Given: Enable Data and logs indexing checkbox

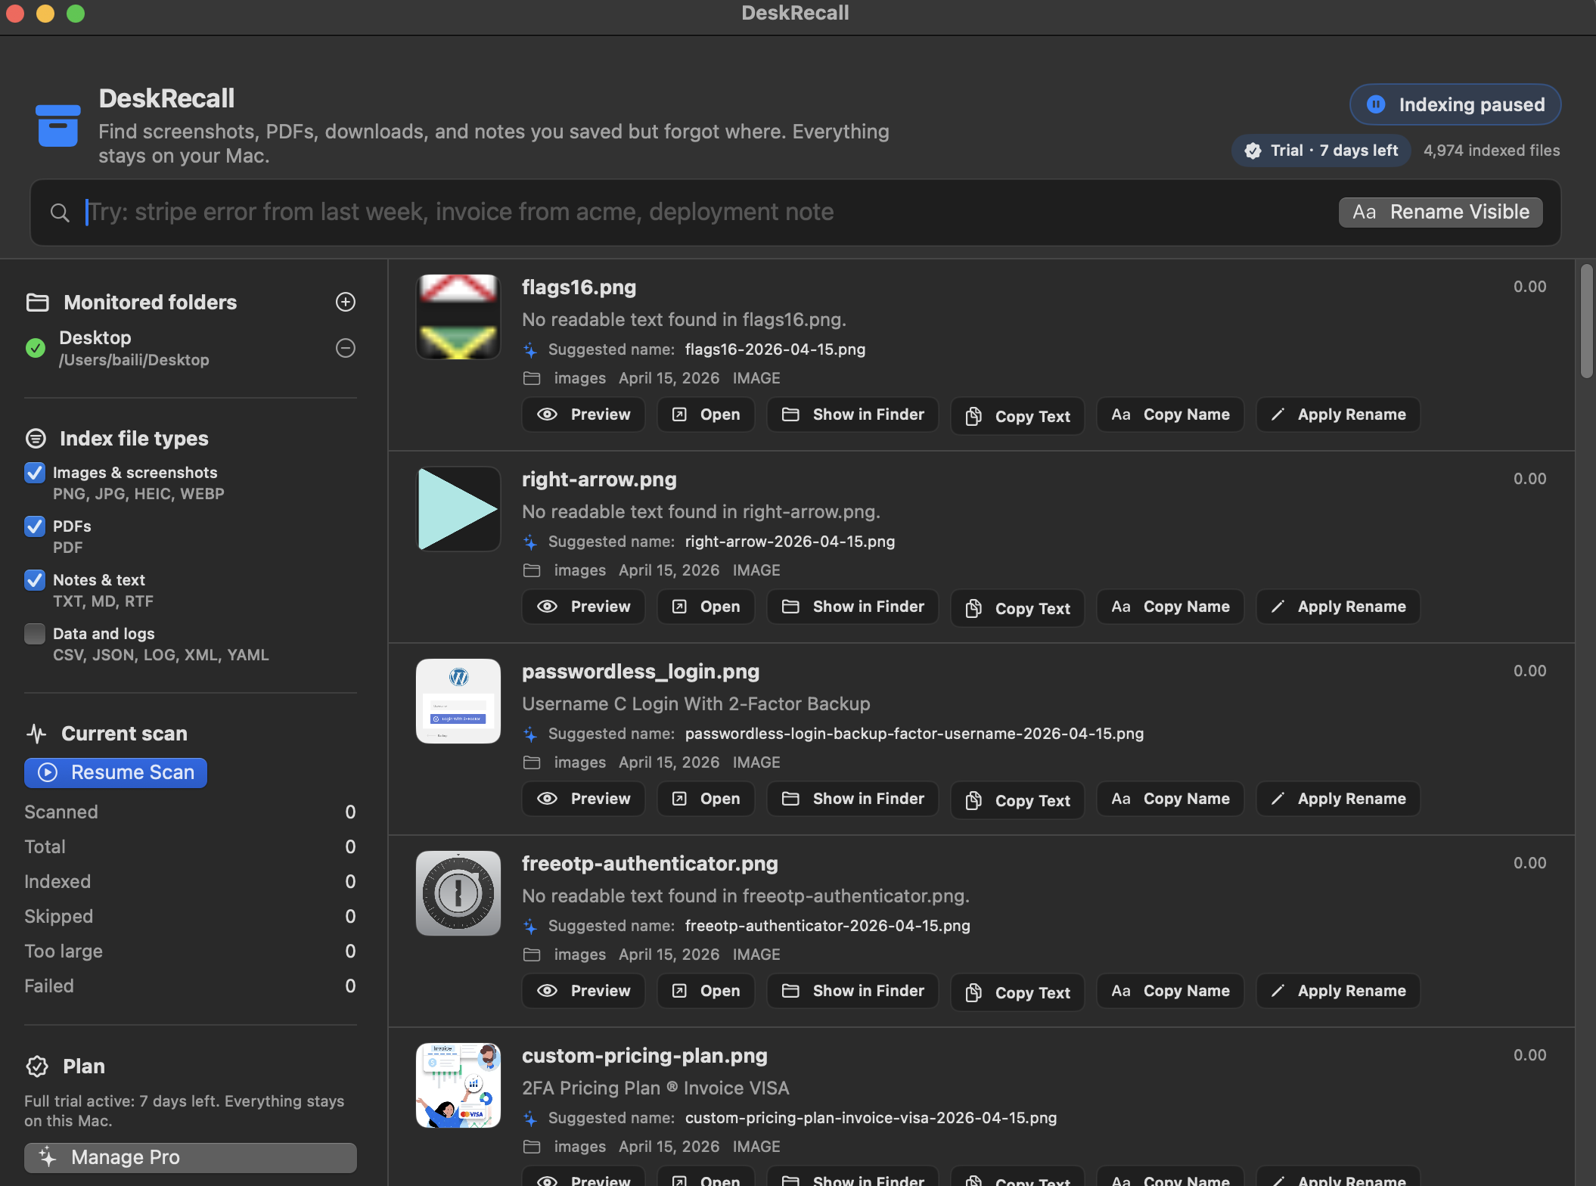Looking at the screenshot, I should point(35,634).
